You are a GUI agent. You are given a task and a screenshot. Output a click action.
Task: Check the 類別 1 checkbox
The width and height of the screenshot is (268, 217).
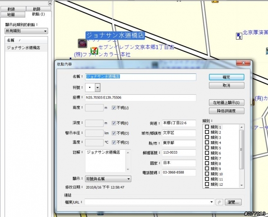click(207, 127)
